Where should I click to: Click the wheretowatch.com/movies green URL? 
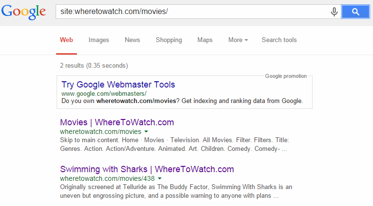101,132
